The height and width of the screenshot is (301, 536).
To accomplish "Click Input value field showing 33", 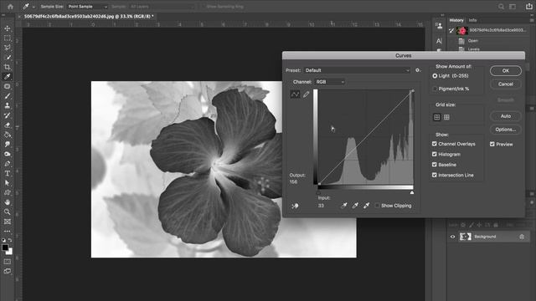I will [x=322, y=206].
